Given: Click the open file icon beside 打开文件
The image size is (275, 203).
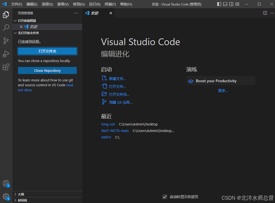Looking at the screenshot, I should (x=104, y=86).
